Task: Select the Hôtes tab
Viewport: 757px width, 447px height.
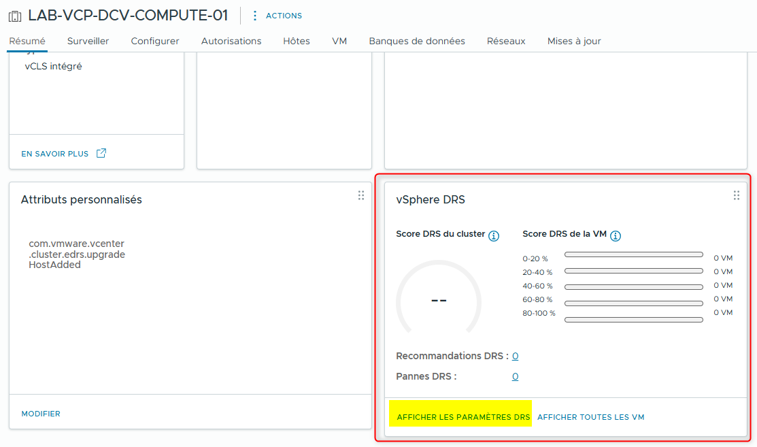Action: pos(297,41)
